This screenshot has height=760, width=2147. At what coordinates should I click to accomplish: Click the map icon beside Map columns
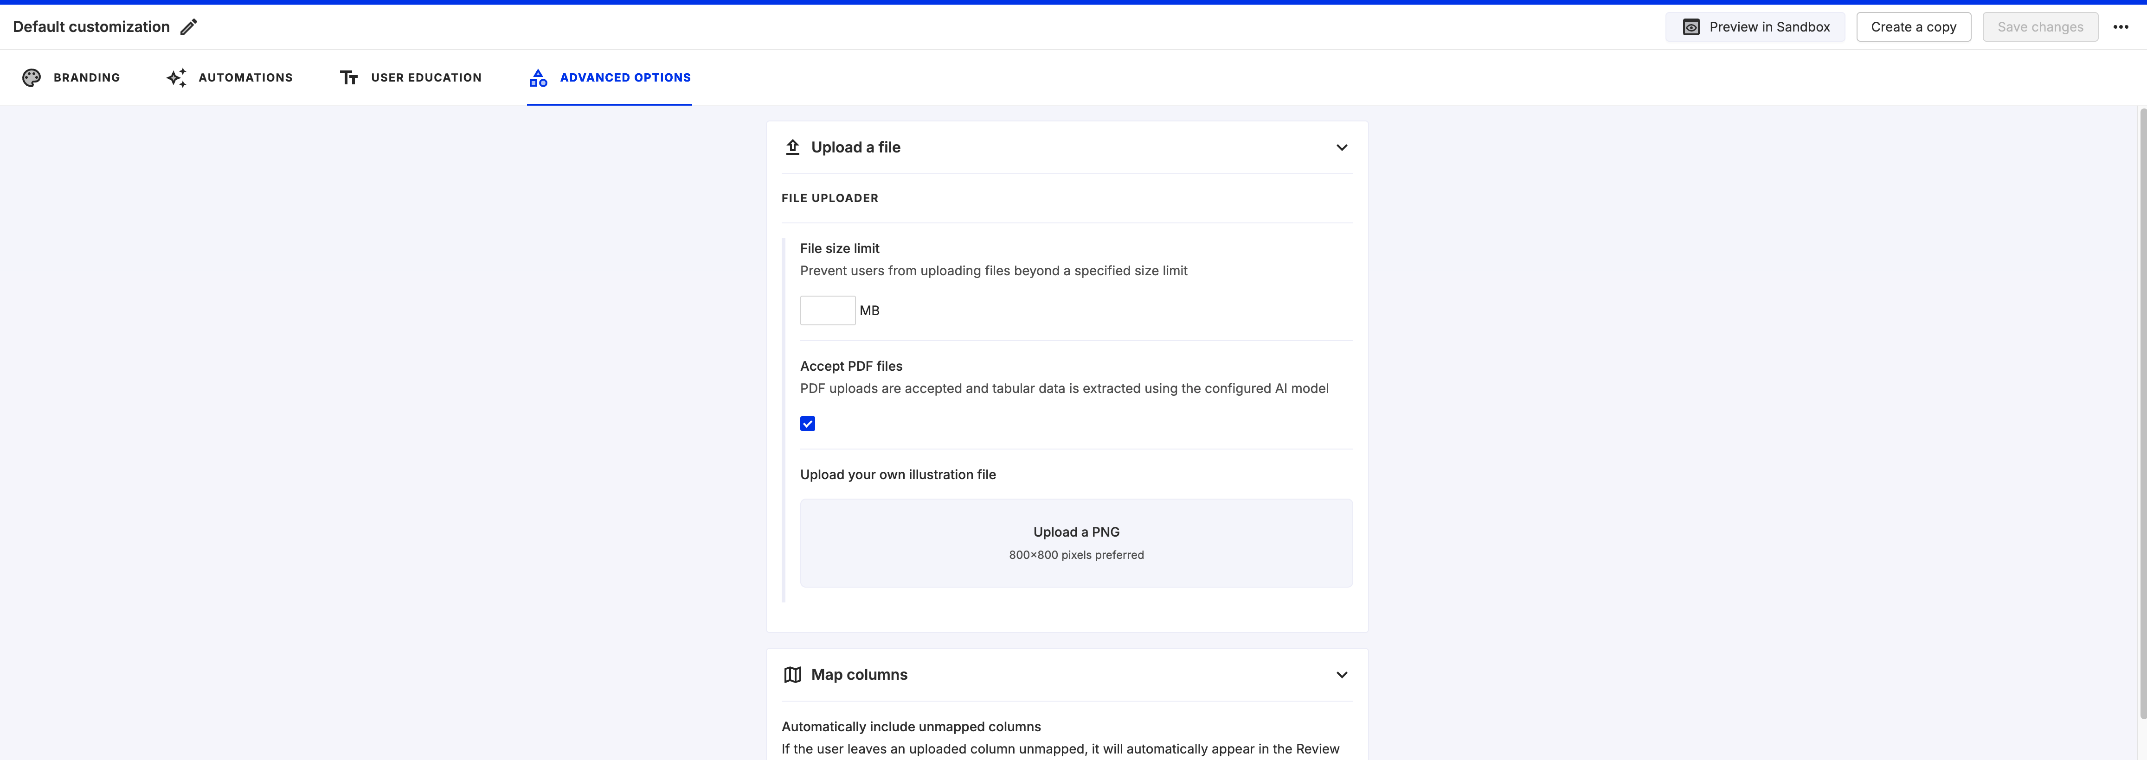(x=793, y=675)
